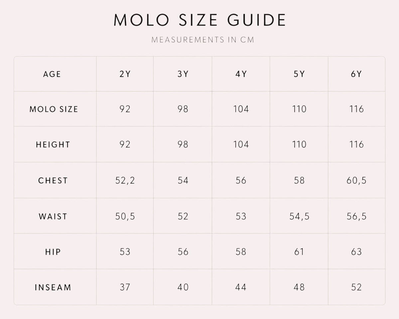Click the MOLO SIZE row label
399x319 pixels.
pyautogui.click(x=54, y=109)
